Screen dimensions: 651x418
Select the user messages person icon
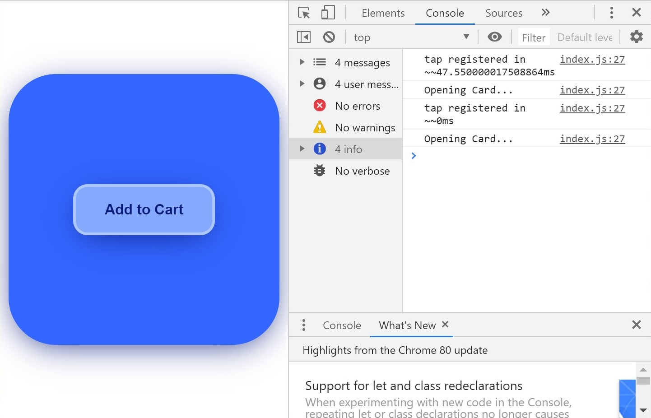pos(320,84)
